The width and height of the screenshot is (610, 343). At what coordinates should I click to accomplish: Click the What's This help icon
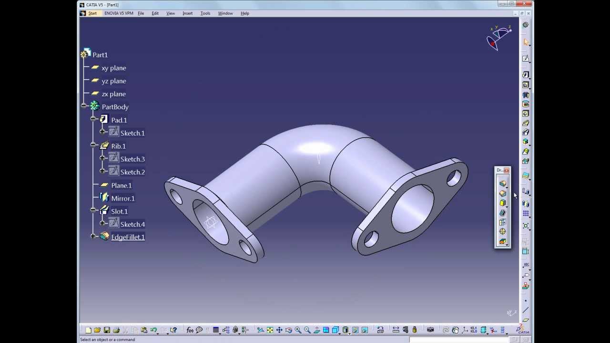click(x=173, y=330)
